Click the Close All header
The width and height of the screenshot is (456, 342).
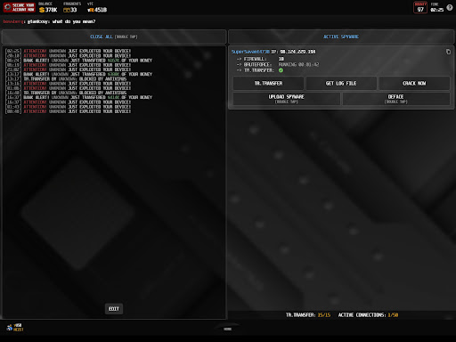pyautogui.click(x=114, y=37)
